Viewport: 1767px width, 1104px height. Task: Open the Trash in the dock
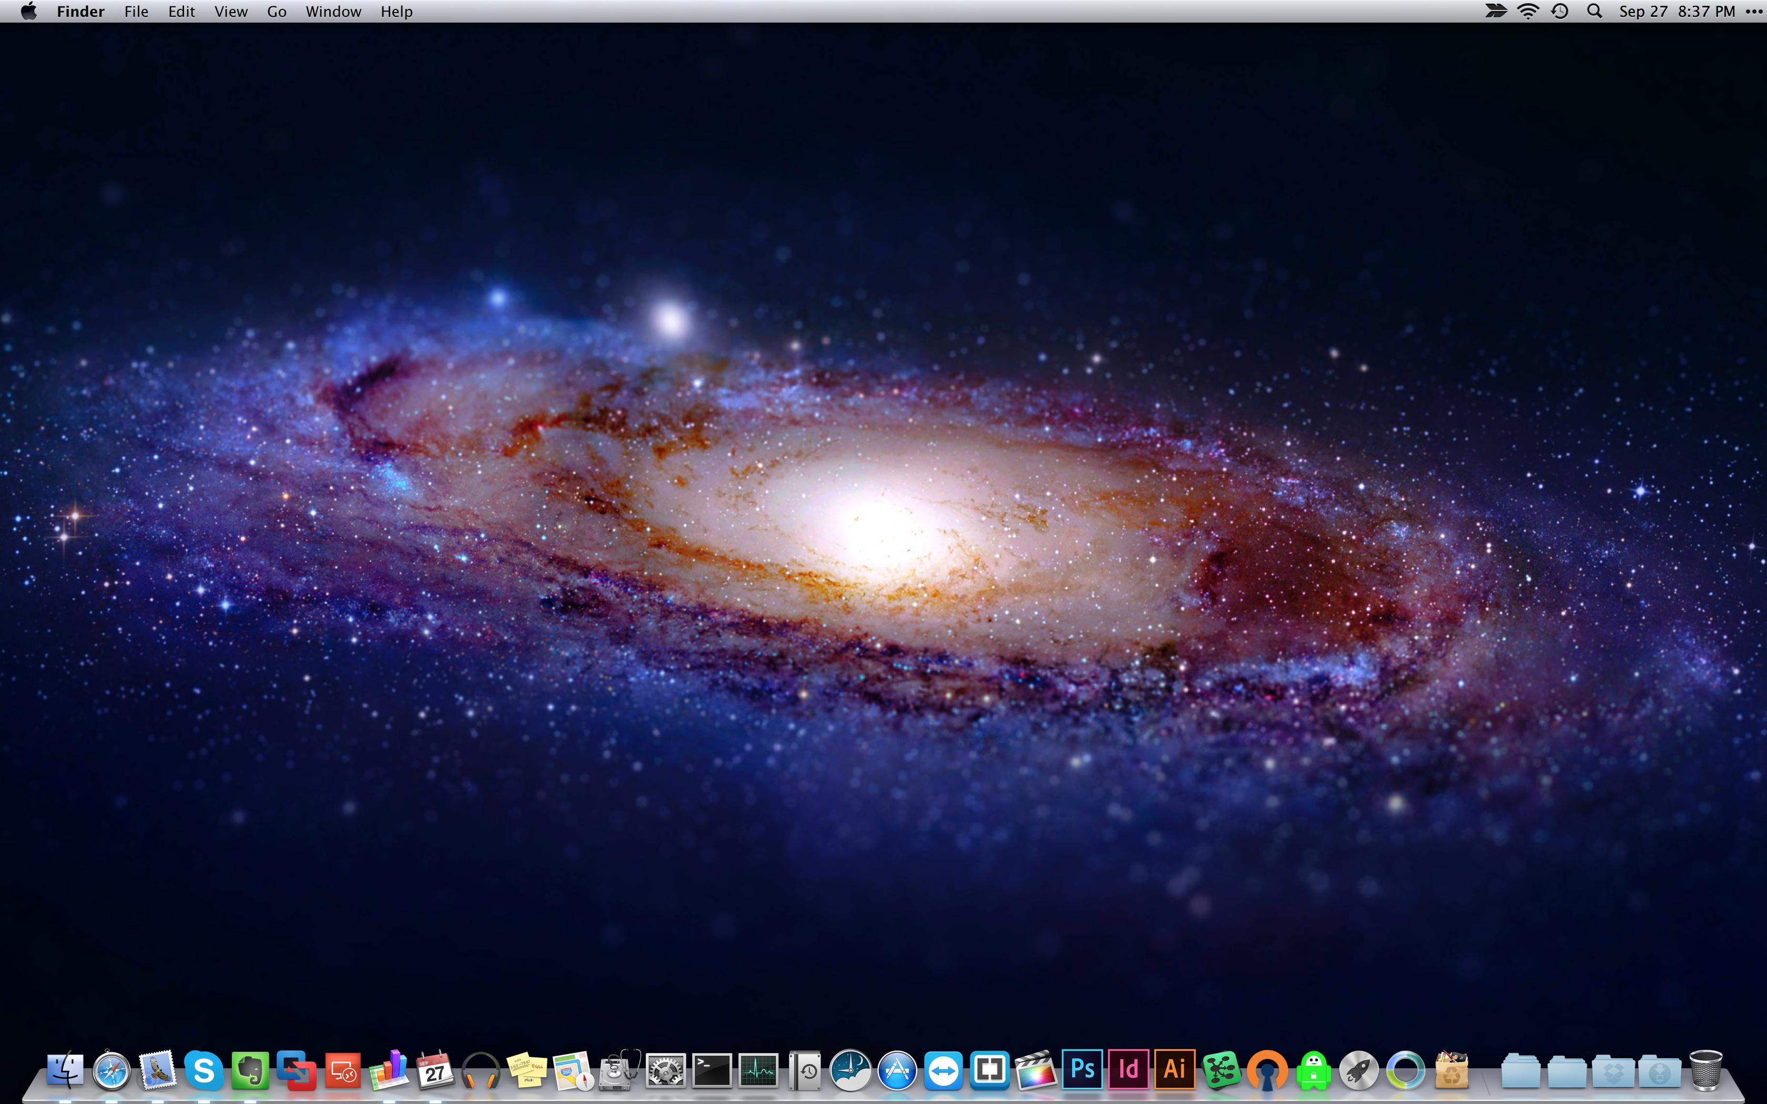[1705, 1070]
